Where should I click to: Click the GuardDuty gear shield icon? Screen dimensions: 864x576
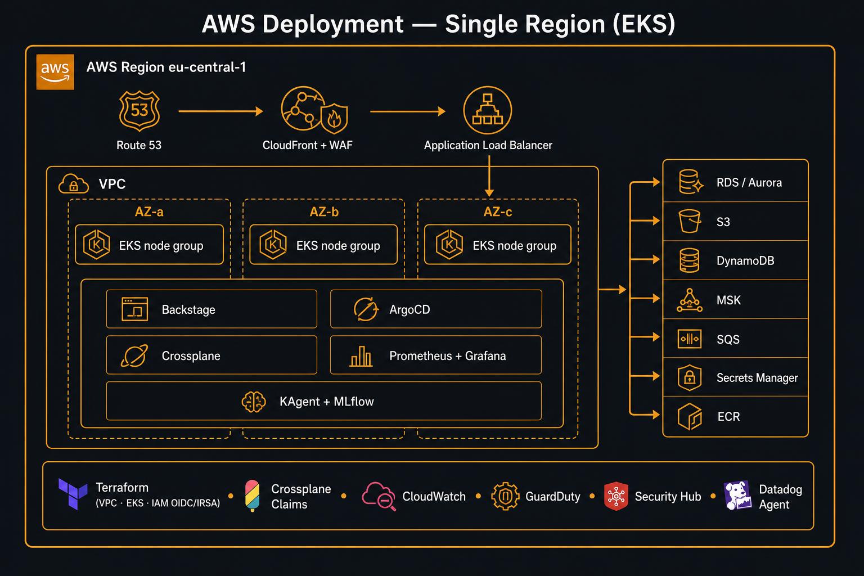(x=505, y=496)
